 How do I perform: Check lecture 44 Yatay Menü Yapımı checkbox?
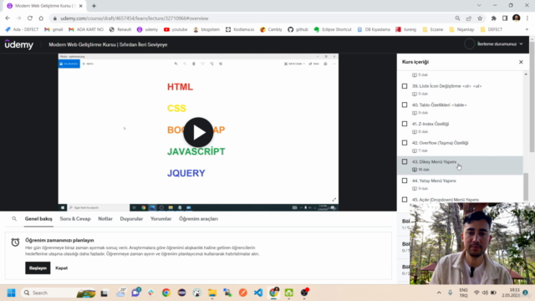pos(405,181)
